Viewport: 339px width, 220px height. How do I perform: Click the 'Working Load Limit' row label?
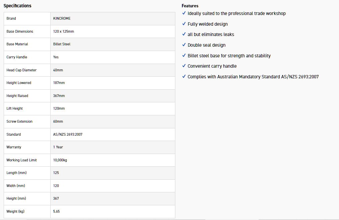22,160
